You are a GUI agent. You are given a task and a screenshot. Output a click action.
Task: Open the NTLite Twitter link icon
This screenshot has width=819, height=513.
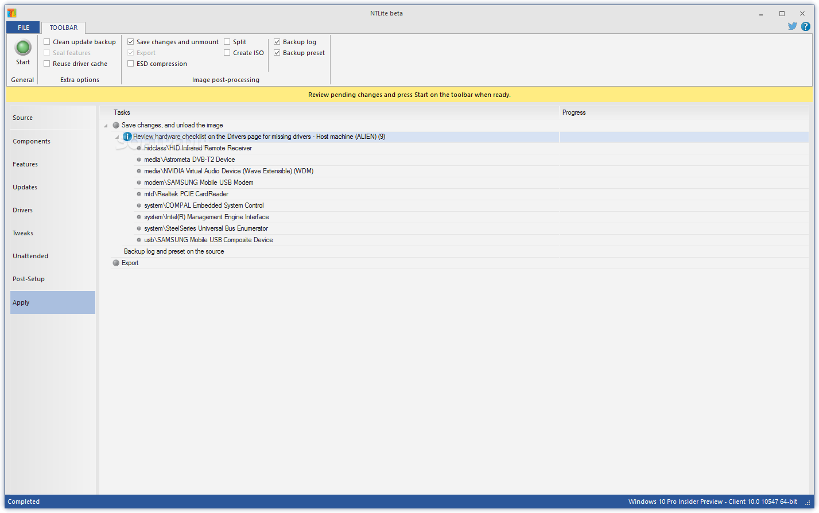(x=792, y=26)
